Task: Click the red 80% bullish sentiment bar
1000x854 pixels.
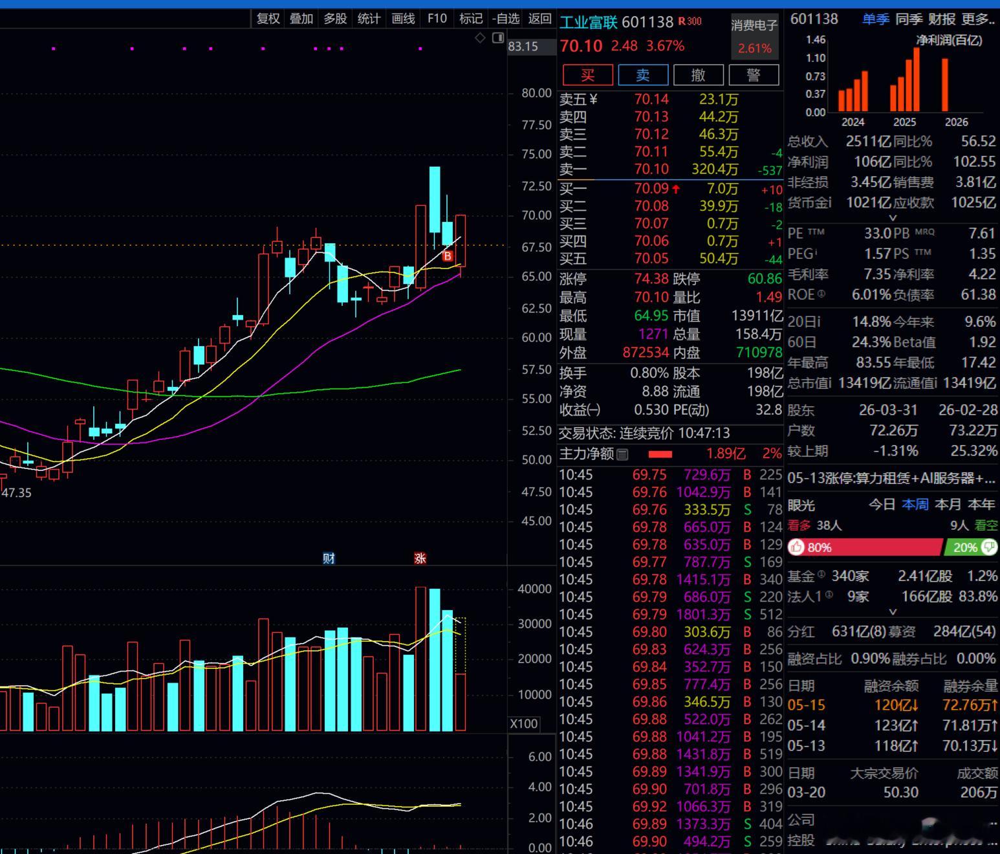Action: [x=865, y=547]
